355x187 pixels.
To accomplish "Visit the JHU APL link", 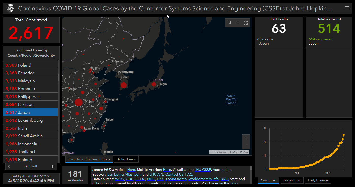I will [157, 174].
